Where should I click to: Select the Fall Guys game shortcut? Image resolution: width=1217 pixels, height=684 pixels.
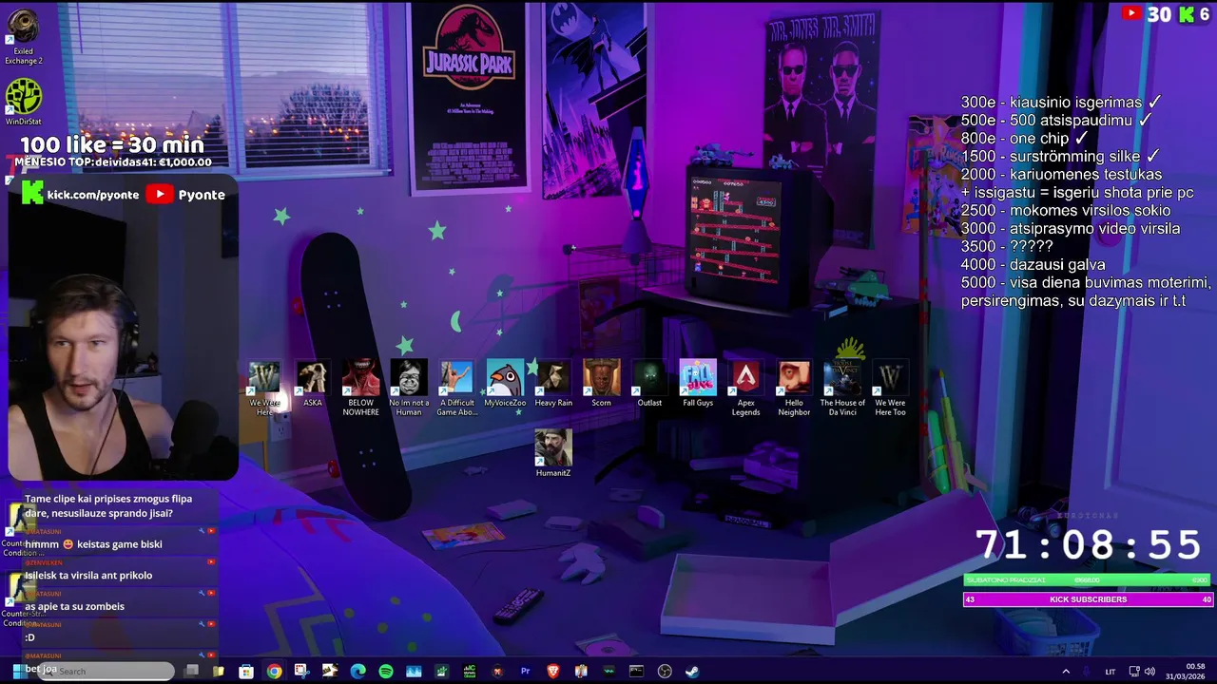click(698, 384)
